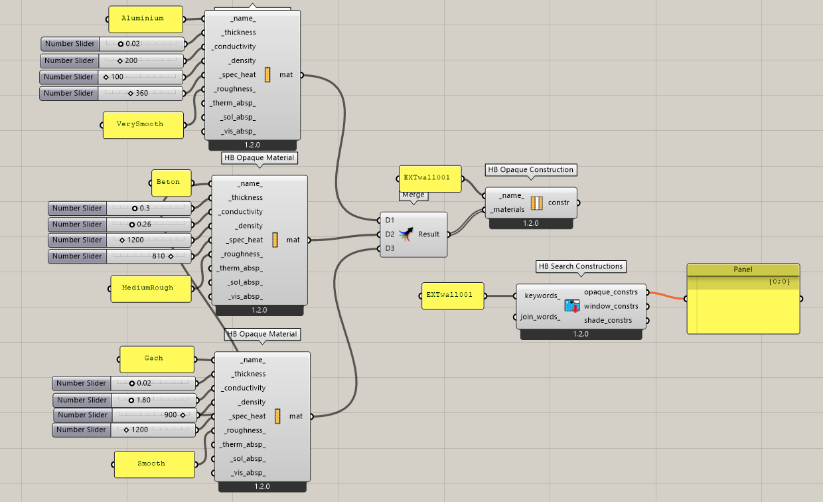
Task: Click the HB Opaque Construction nameplate
Action: coord(531,170)
